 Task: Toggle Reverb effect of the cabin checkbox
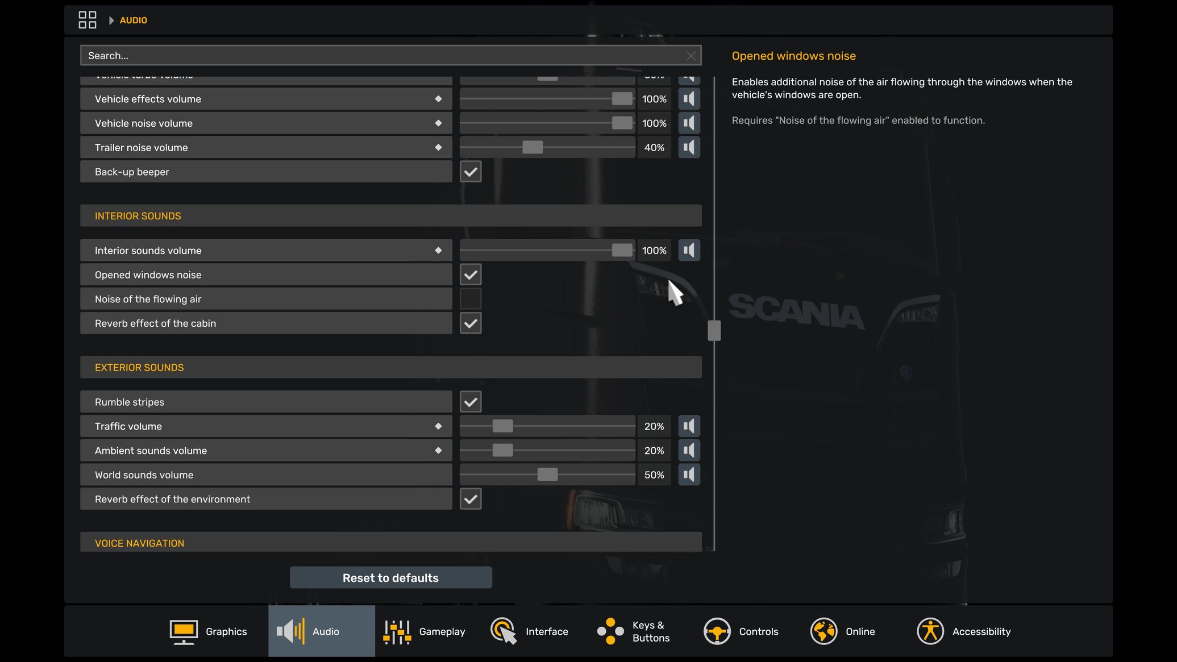(471, 323)
